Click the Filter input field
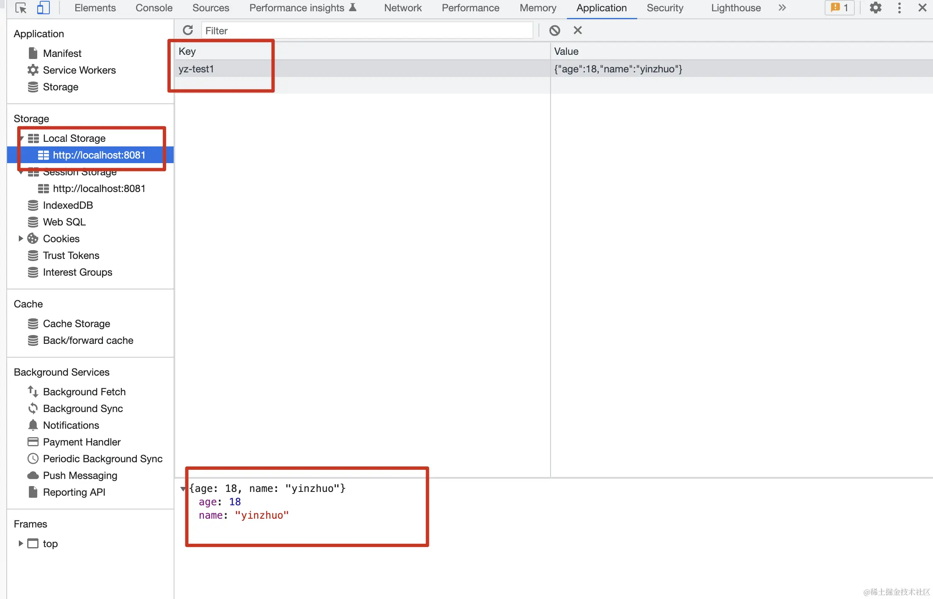The width and height of the screenshot is (933, 599). tap(367, 31)
